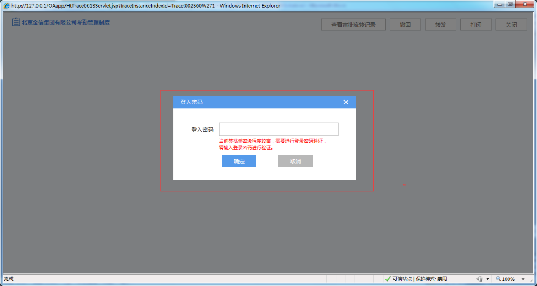537x286 pixels.
Task: Focus the 登入密码 password input field
Action: point(278,129)
